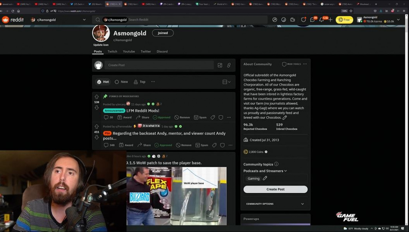Screen dimensions: 409x232
Task: Expand the Community Options section
Action: (x=275, y=204)
